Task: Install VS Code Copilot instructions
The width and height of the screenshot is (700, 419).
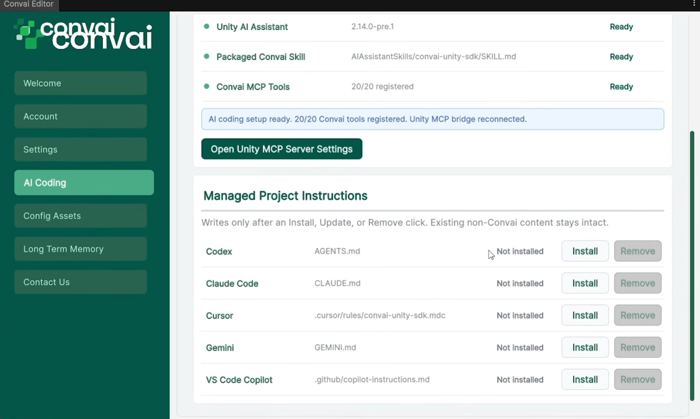Action: pyautogui.click(x=585, y=379)
